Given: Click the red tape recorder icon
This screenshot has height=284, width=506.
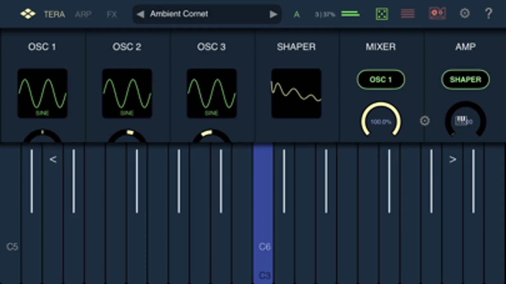Looking at the screenshot, I should pyautogui.click(x=437, y=13).
